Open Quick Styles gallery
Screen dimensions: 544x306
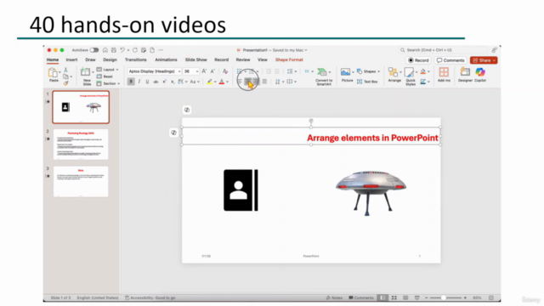pyautogui.click(x=410, y=72)
